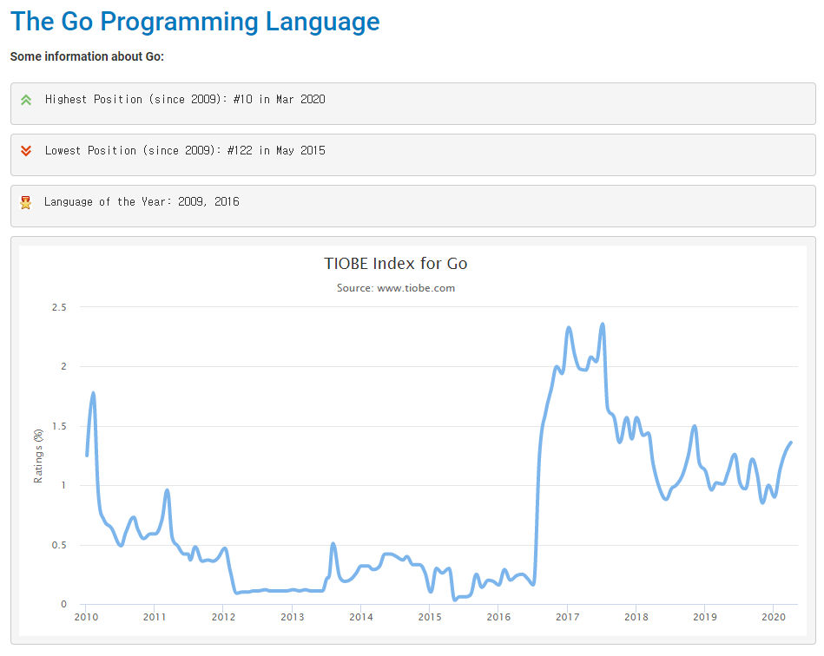Click the 2011 x-axis label
This screenshot has width=824, height=656.
pos(155,617)
